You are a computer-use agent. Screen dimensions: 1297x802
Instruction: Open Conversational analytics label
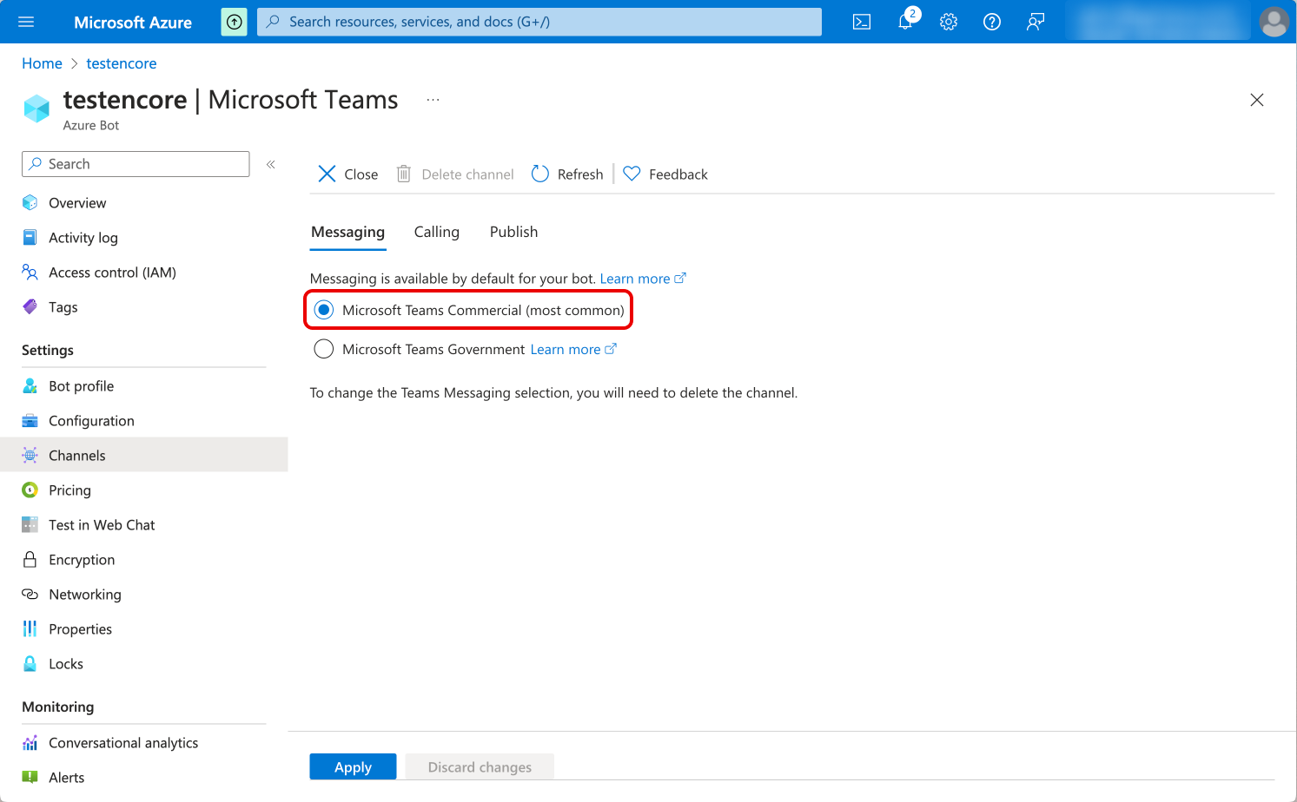pos(123,742)
